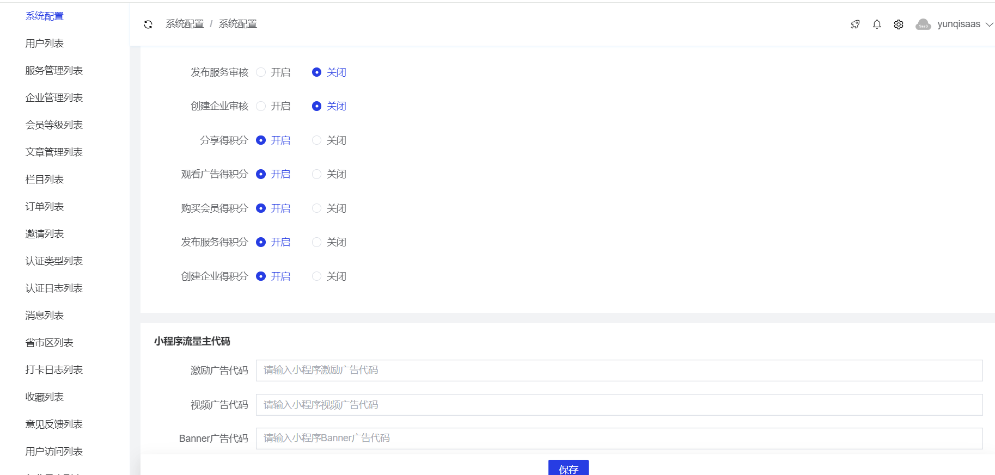Click the 激励广告代码 field label
Image resolution: width=995 pixels, height=475 pixels.
(219, 371)
